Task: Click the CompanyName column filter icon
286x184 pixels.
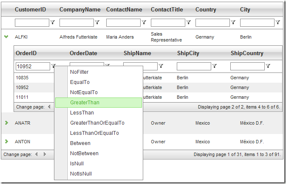Action: [97, 22]
